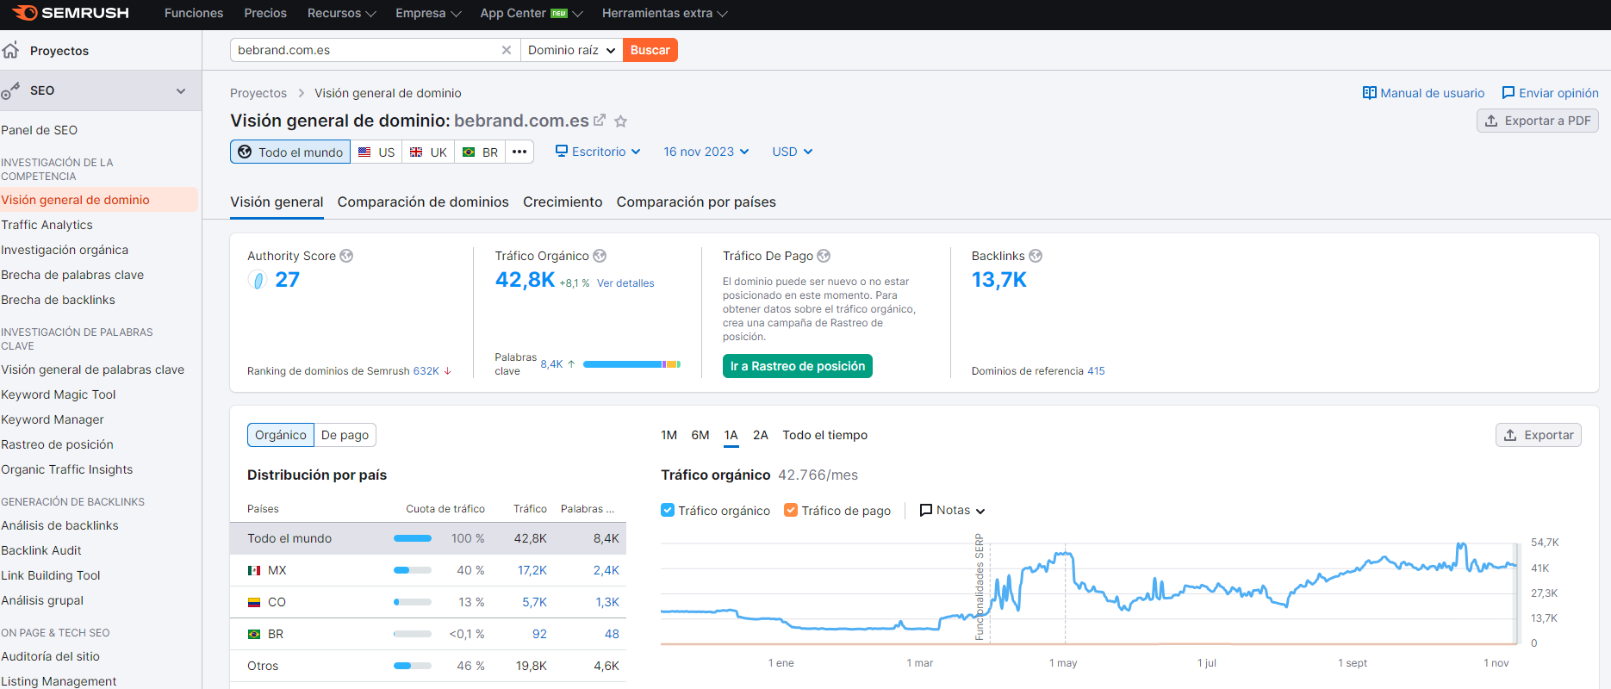Toggle the Tráfico orgánico checkbox
The image size is (1611, 689).
668,510
